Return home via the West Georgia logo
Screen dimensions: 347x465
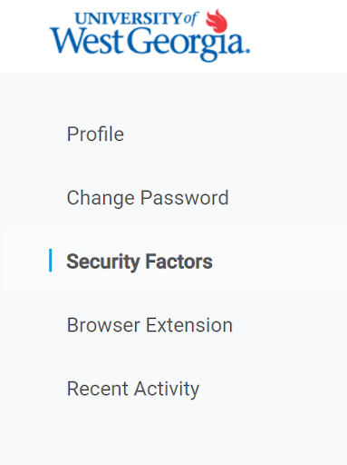[x=149, y=35]
